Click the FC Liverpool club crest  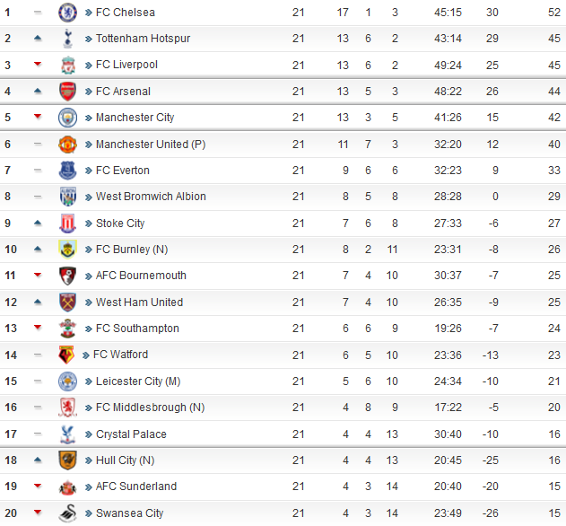67,65
